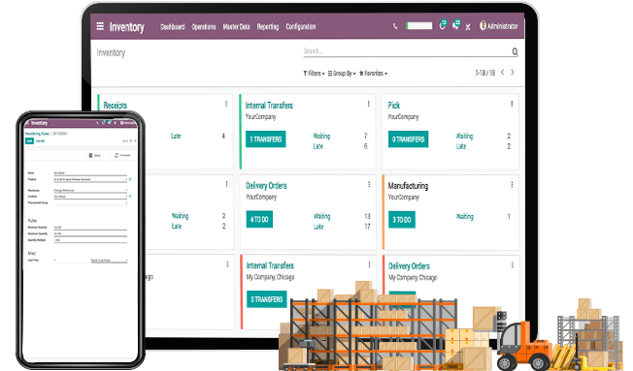Open options on the Chicago Delivery Orders card
Screen dimensions: 633x371
tap(513, 265)
